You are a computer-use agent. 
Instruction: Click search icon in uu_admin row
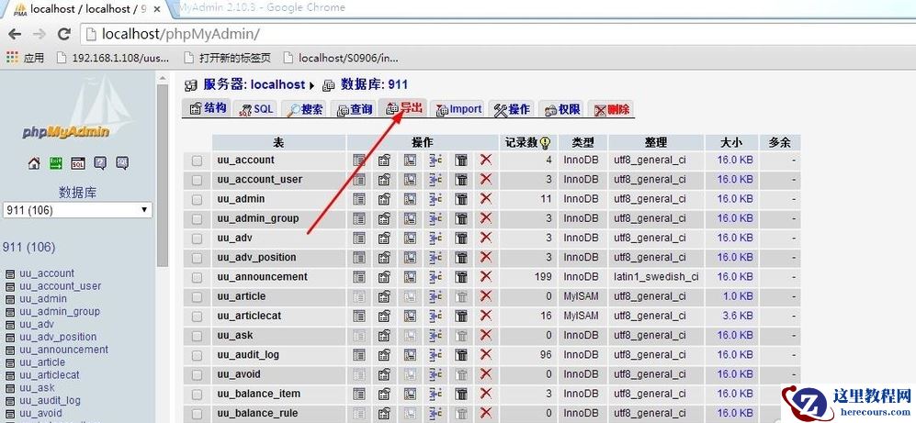click(x=410, y=199)
